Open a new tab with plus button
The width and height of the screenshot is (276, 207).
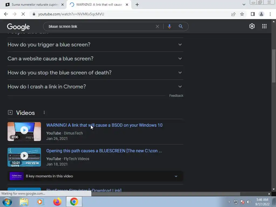137,5
